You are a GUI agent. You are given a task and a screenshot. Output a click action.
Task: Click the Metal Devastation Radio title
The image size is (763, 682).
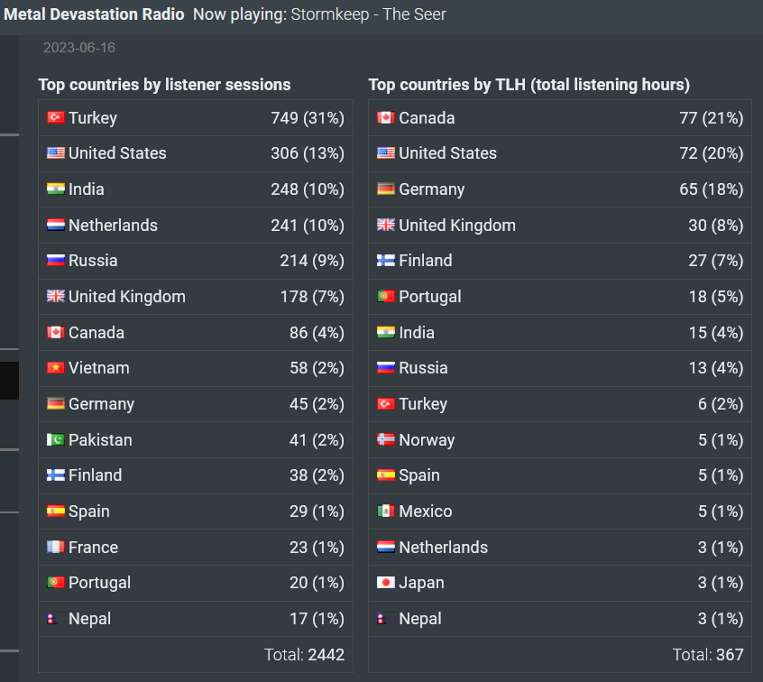point(94,14)
